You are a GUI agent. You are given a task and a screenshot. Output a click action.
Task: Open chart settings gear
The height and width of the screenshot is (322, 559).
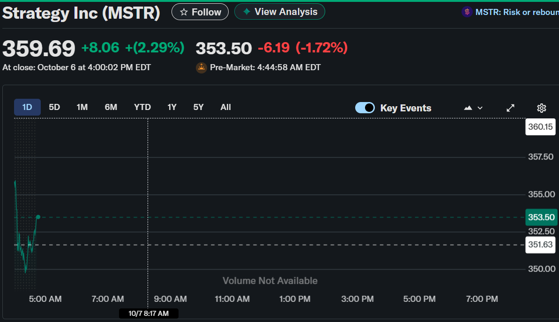click(541, 108)
